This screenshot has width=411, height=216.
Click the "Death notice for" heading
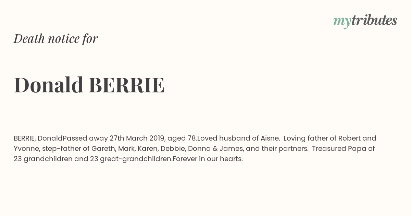(x=56, y=38)
